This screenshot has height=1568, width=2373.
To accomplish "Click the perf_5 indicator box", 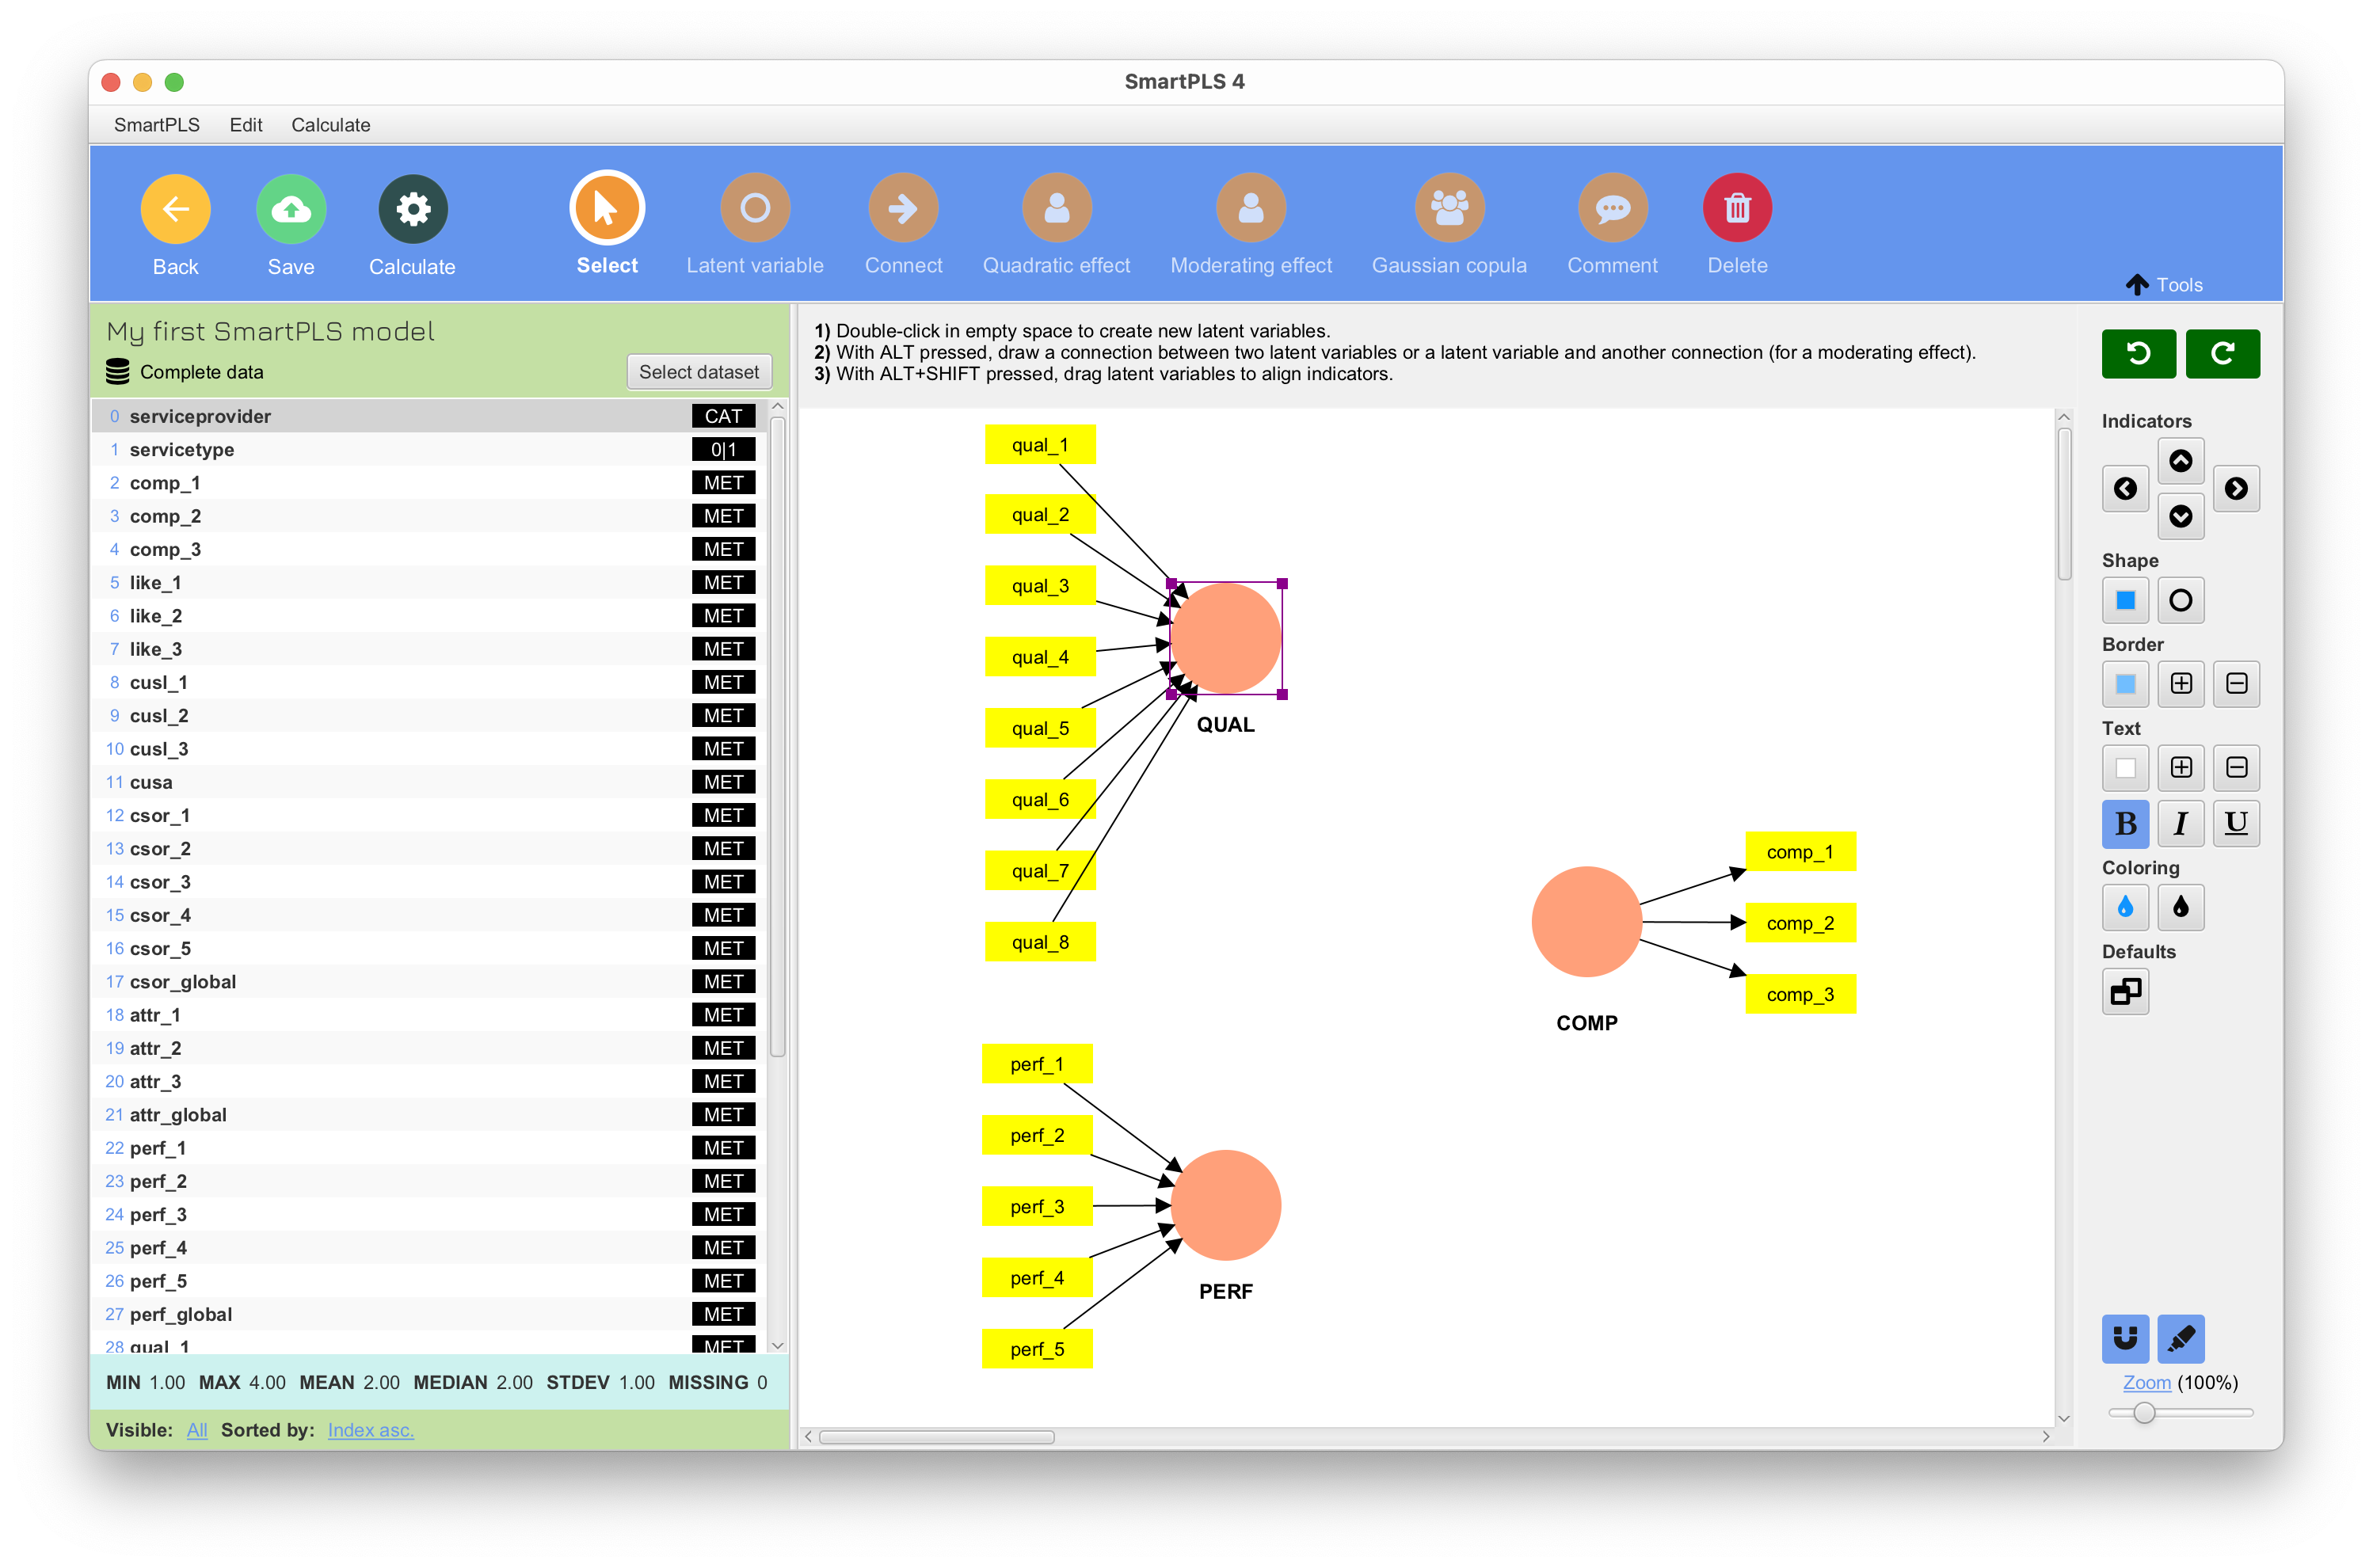I will pyautogui.click(x=1037, y=1349).
